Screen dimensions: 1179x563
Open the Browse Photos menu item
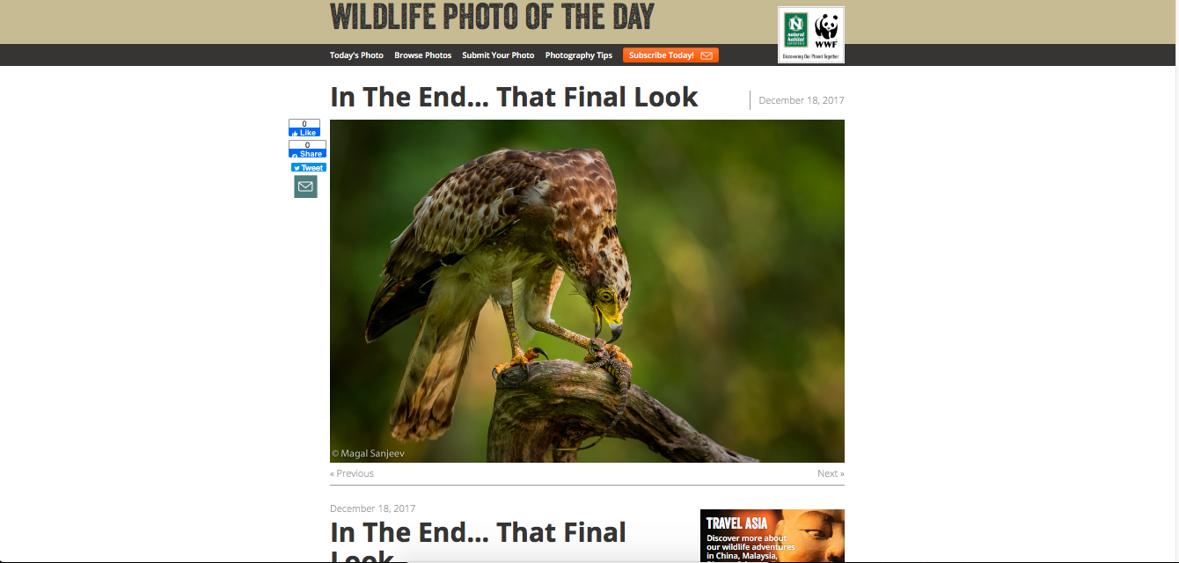tap(422, 55)
